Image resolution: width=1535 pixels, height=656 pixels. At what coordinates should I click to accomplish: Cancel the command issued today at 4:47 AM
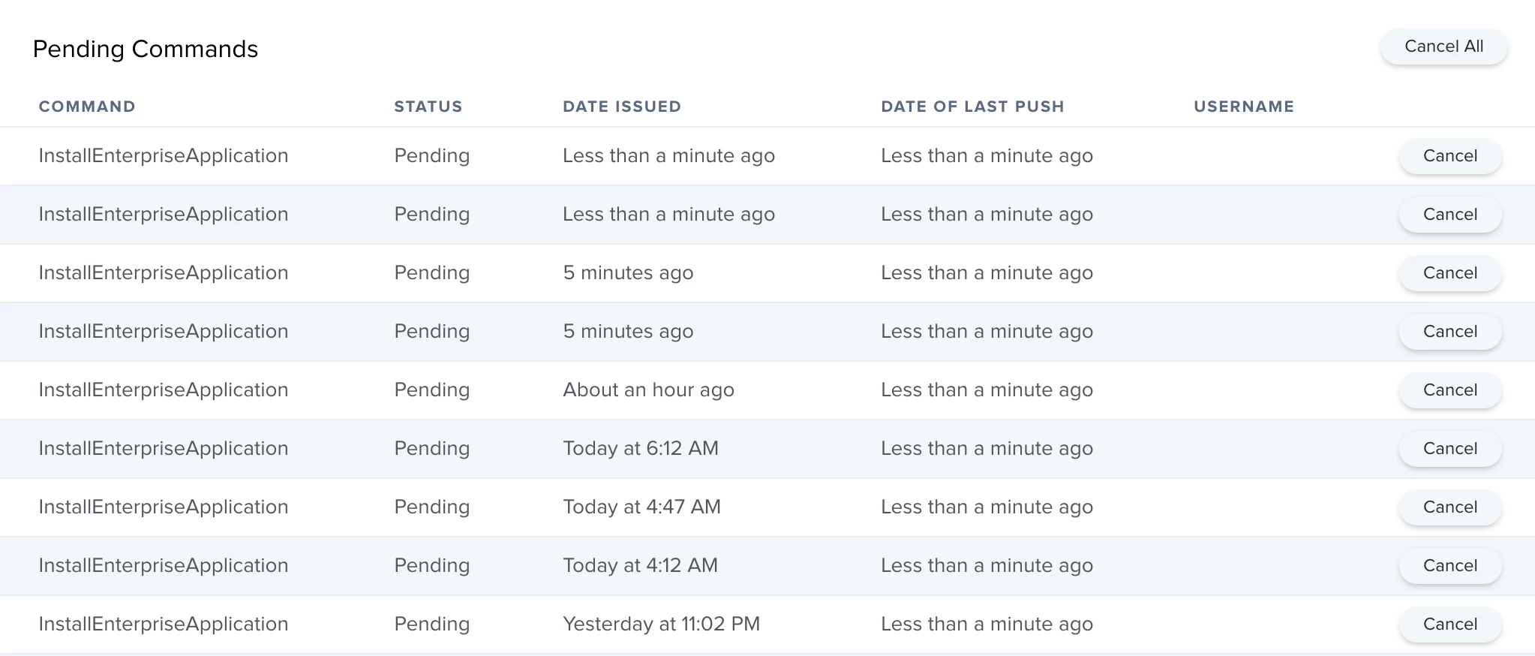(1450, 507)
